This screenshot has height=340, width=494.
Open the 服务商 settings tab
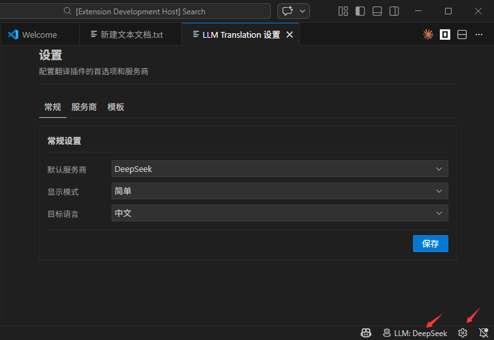(x=84, y=107)
